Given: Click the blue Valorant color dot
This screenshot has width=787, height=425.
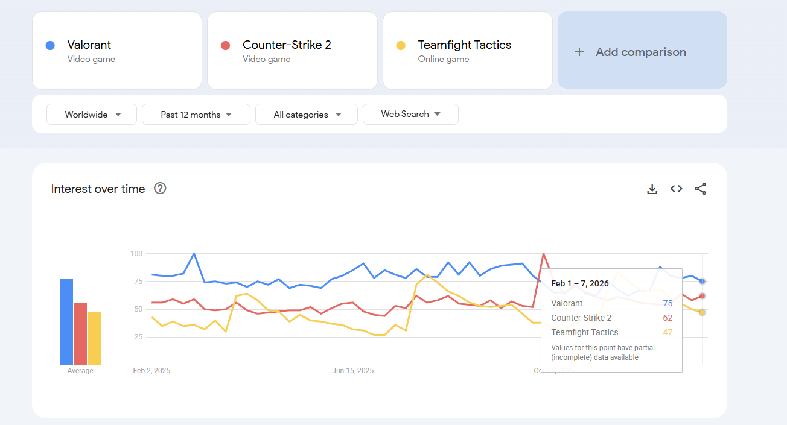Looking at the screenshot, I should click(51, 45).
